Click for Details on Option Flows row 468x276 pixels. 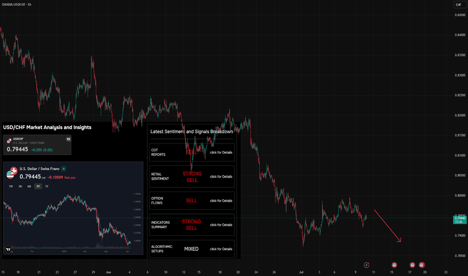pyautogui.click(x=221, y=201)
